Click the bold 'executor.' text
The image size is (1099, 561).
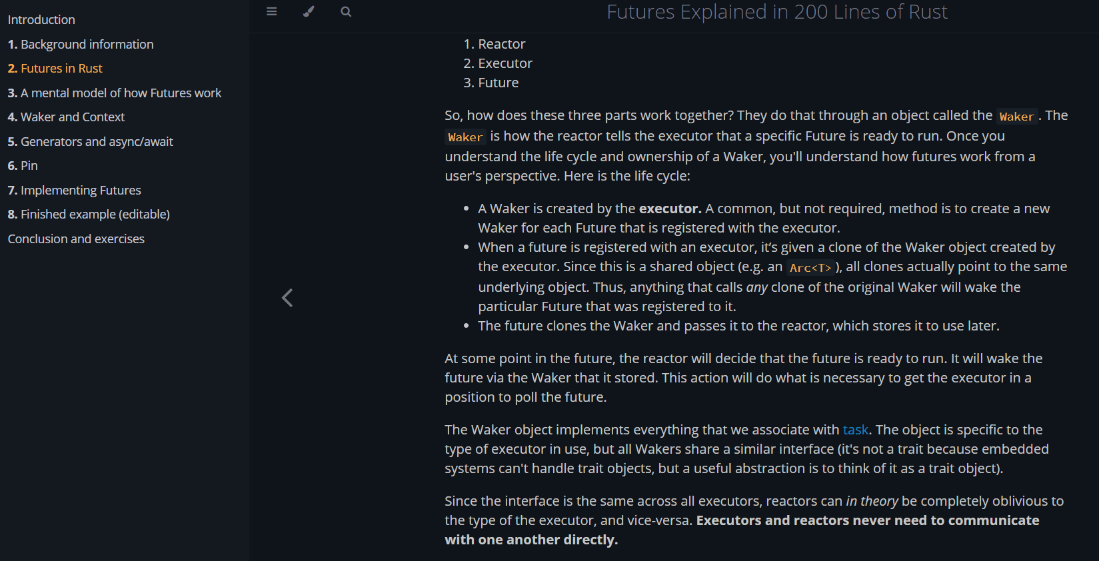[670, 209]
